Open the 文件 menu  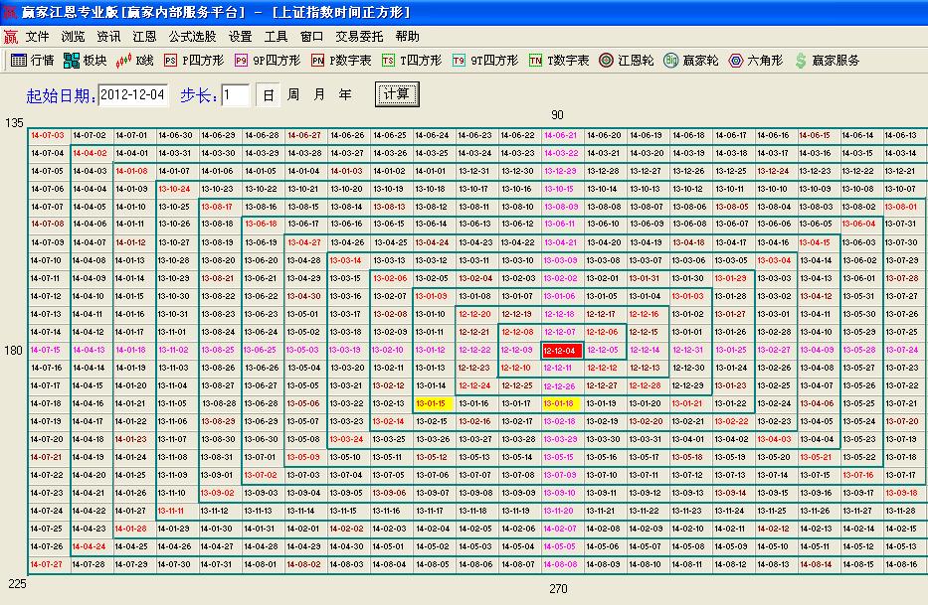coord(37,36)
